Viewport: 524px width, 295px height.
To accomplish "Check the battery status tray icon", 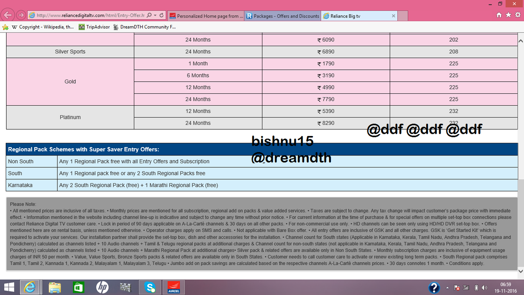I will pos(476,288).
